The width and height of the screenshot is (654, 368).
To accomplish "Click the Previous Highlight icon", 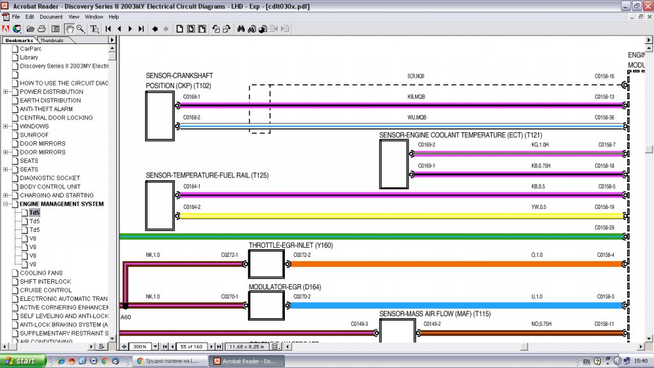I will [x=274, y=29].
